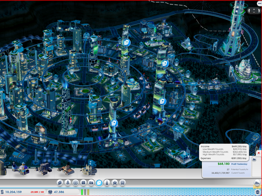The image size is (262, 196).
Task: Select the casino marker near the lower right tower
Action: (x=162, y=101)
